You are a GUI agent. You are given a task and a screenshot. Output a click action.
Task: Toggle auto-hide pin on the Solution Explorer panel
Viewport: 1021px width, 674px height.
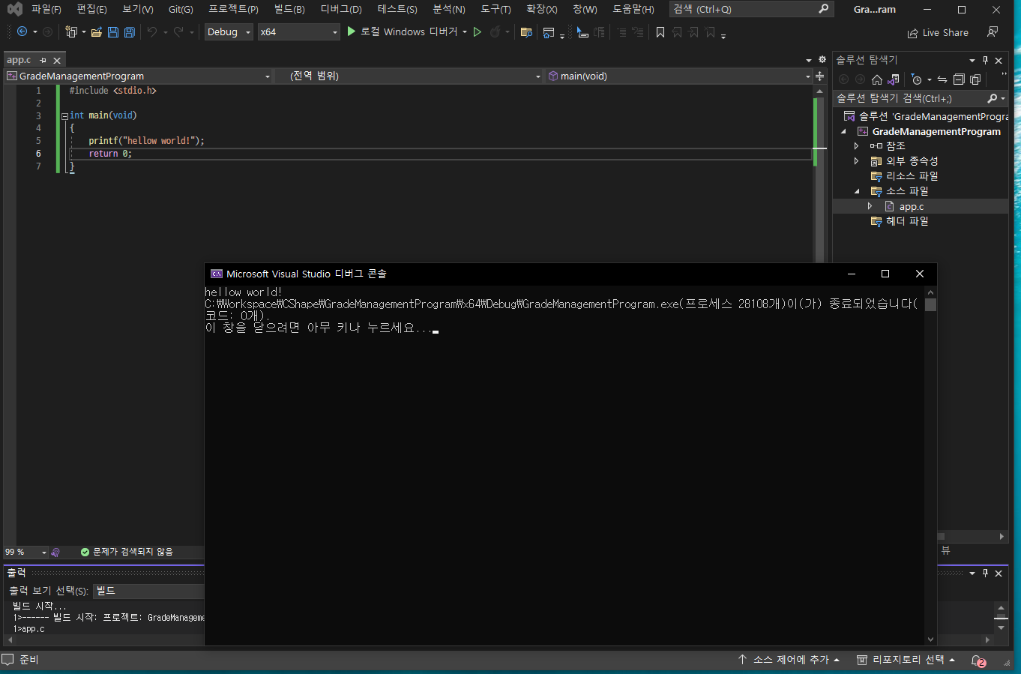click(985, 60)
